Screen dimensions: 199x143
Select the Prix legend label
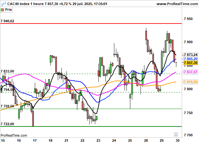[x=9, y=10]
